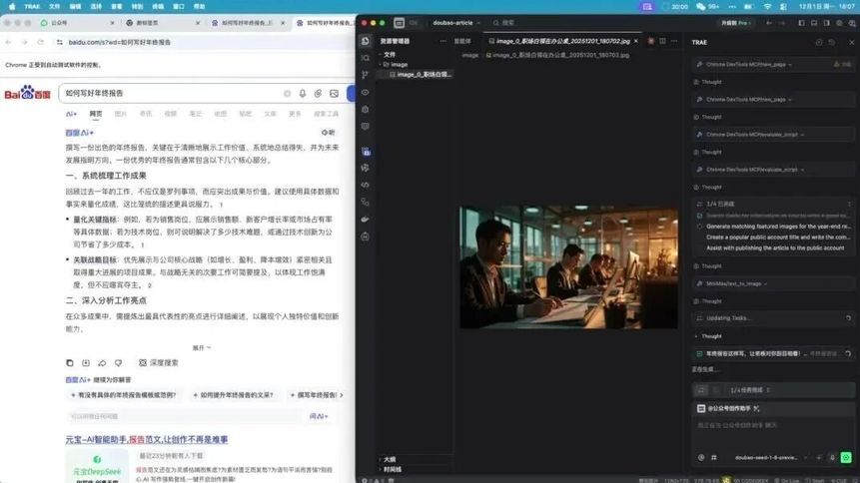Click the highlighted blue icon in TRAE activity bar
This screenshot has width=860, height=483.
click(366, 152)
